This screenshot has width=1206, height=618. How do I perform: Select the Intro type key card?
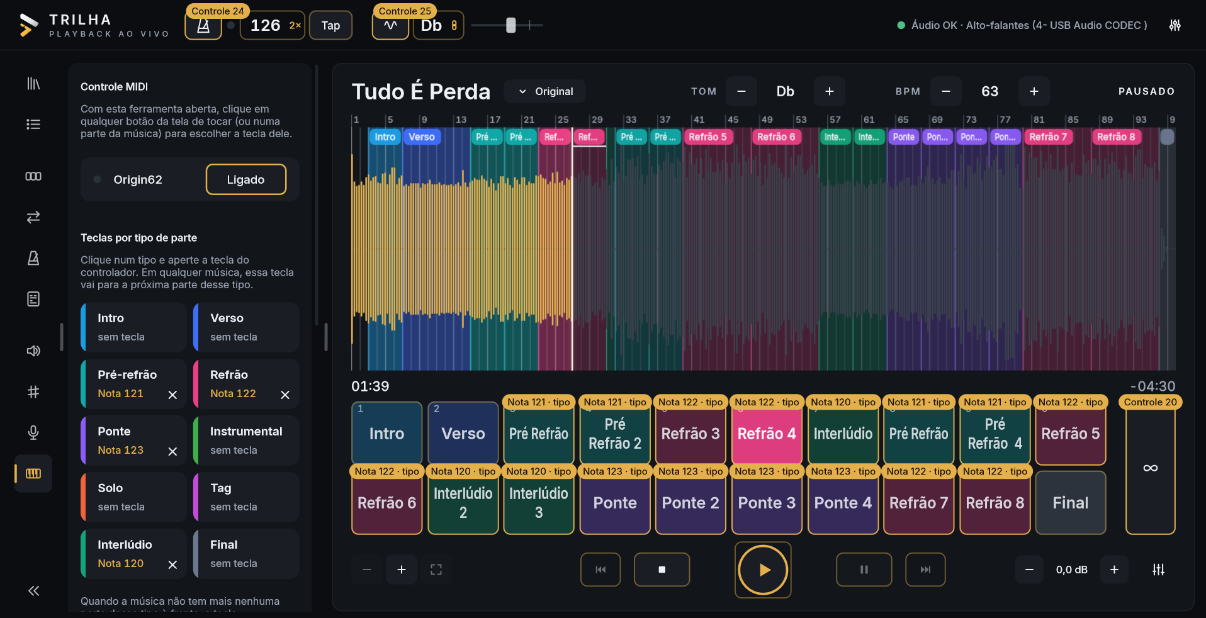coord(133,327)
